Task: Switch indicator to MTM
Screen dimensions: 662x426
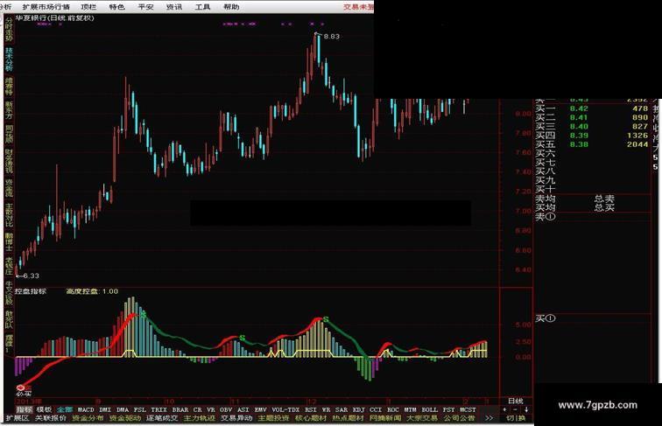Action: coord(411,409)
